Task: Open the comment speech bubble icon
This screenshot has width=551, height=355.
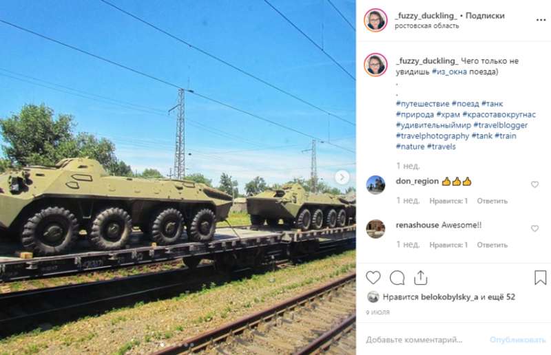Action: [x=397, y=278]
